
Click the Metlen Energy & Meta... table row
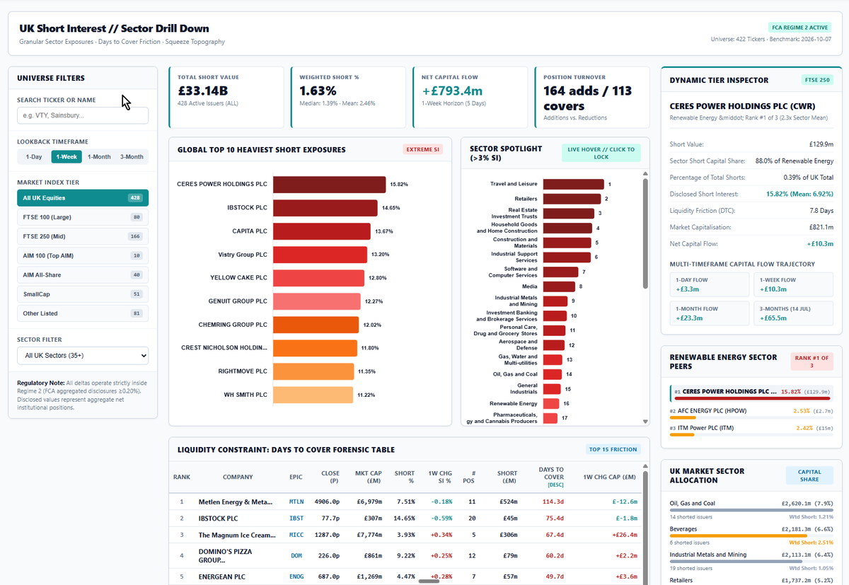click(x=406, y=502)
